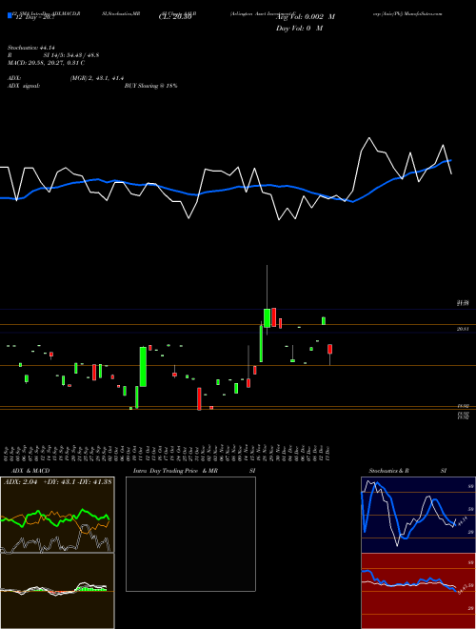This screenshot has width=476, height=629.
Task: Click the MACD histogram chart panel
Action: (57, 591)
